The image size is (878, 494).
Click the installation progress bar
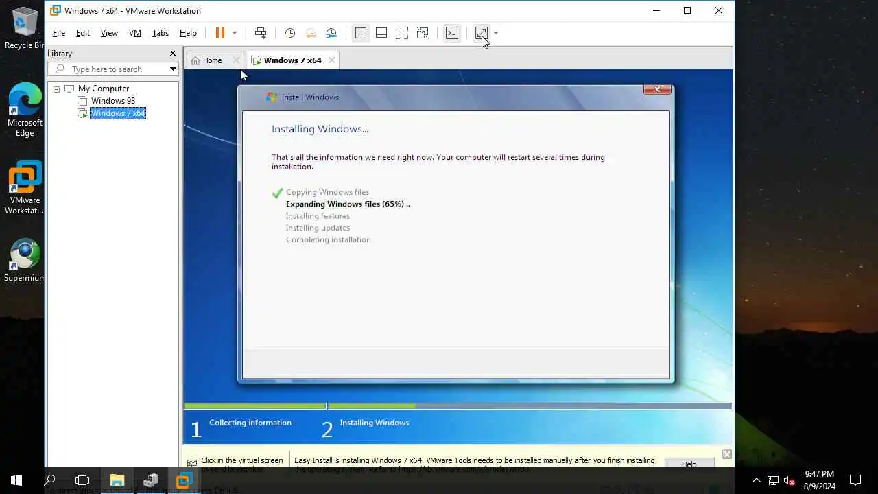click(x=458, y=406)
